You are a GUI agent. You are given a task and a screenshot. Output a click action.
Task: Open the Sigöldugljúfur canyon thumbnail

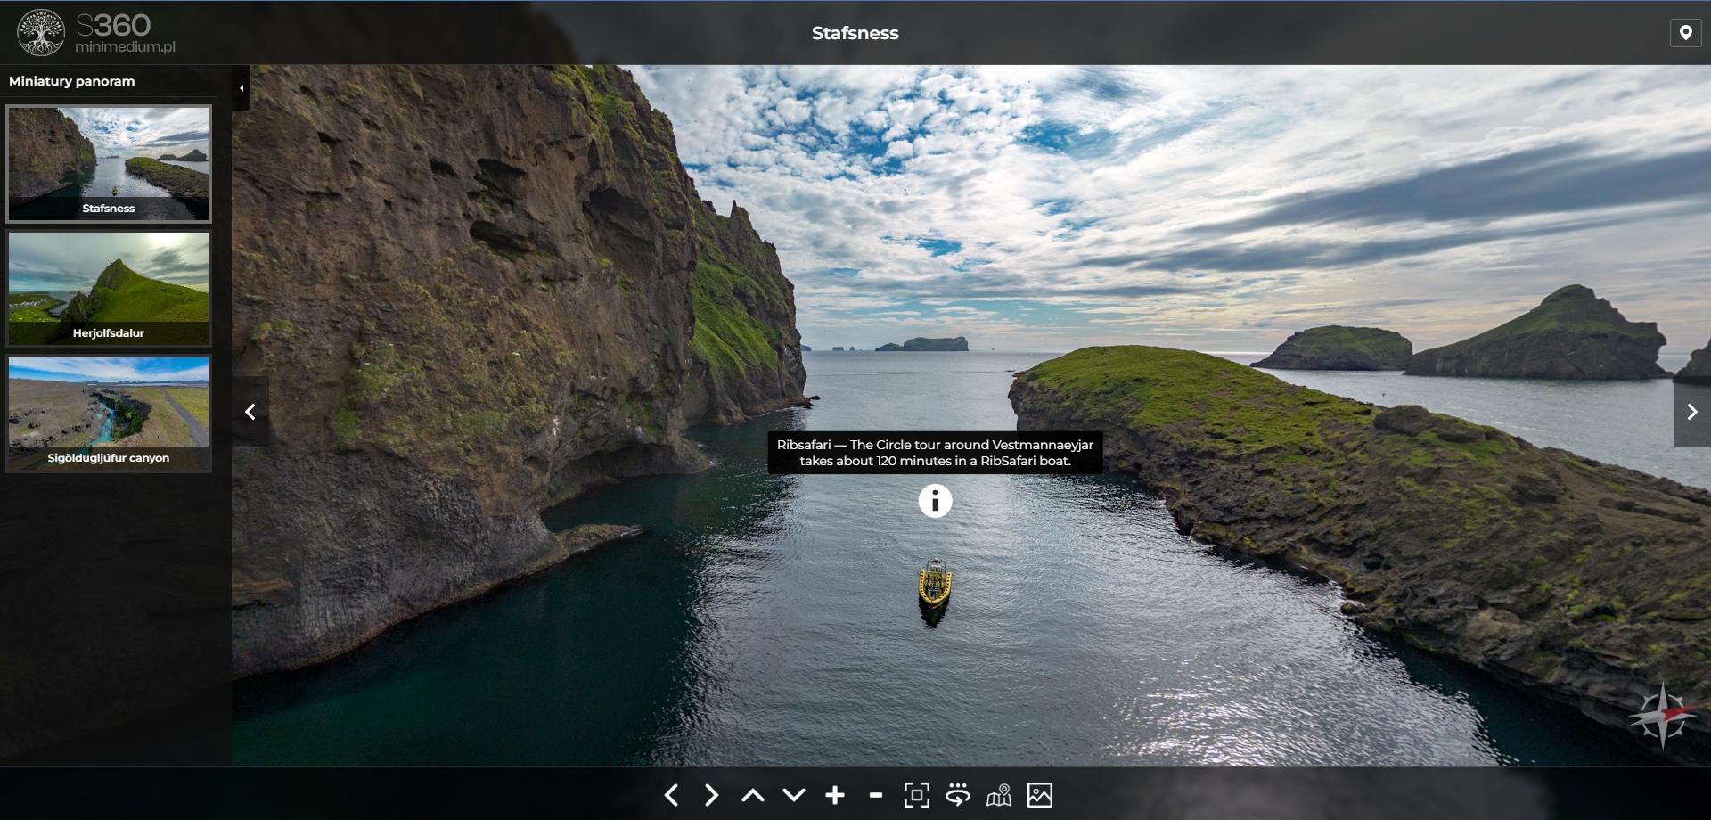pyautogui.click(x=109, y=414)
